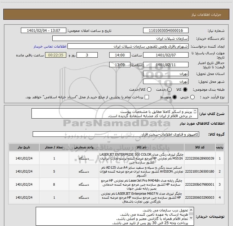Click the general description text box
The height and width of the screenshot is (226, 233).
tap(115, 114)
